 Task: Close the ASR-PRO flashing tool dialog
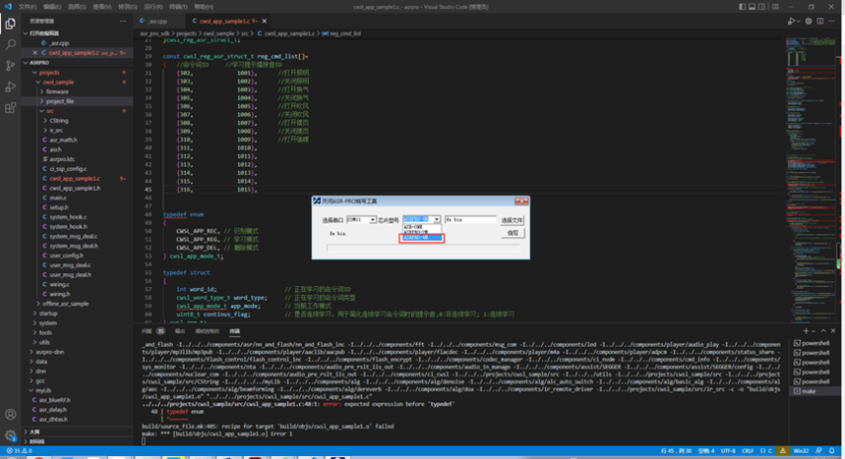point(521,201)
